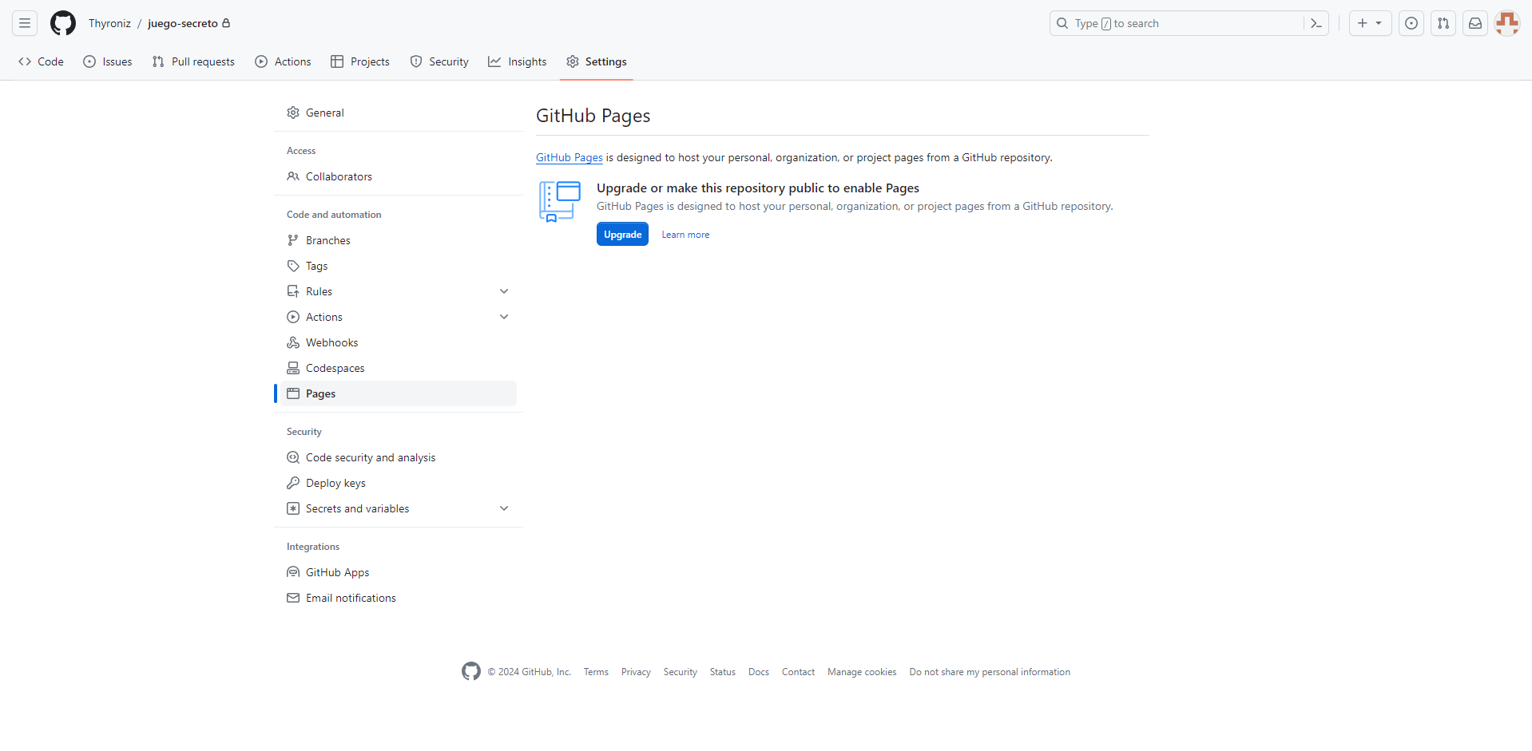
Task: Open the Docs footer link
Action: tap(758, 672)
